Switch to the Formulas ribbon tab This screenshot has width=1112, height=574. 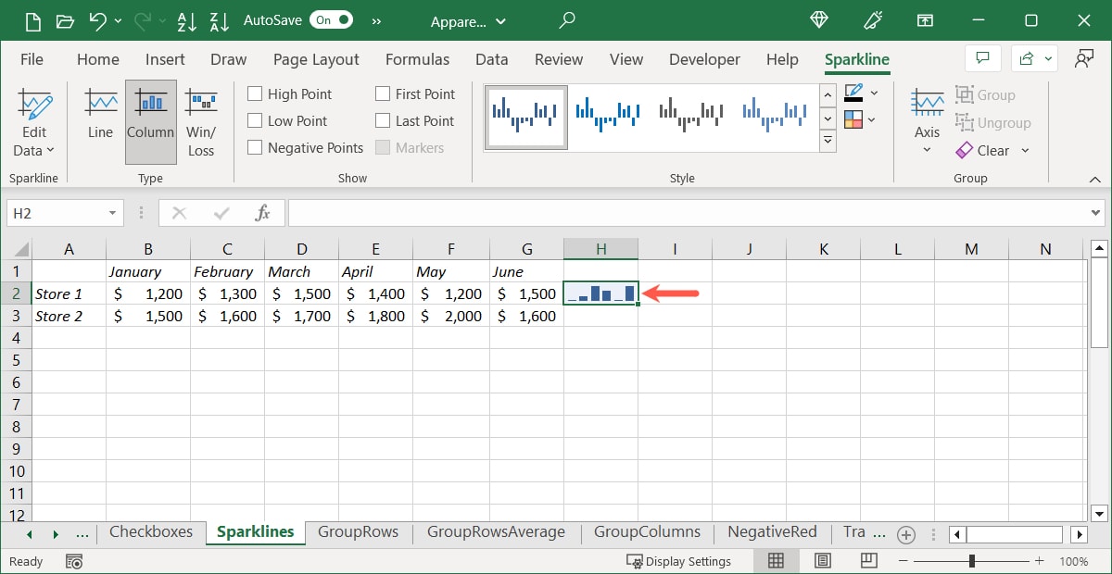pos(417,59)
